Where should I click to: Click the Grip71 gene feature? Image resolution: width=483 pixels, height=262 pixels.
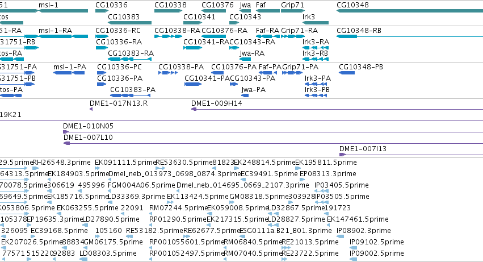[x=293, y=11]
